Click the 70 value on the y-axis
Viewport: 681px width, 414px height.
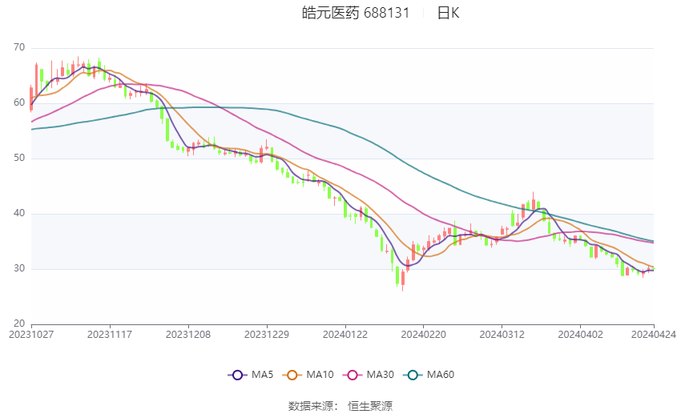click(19, 48)
